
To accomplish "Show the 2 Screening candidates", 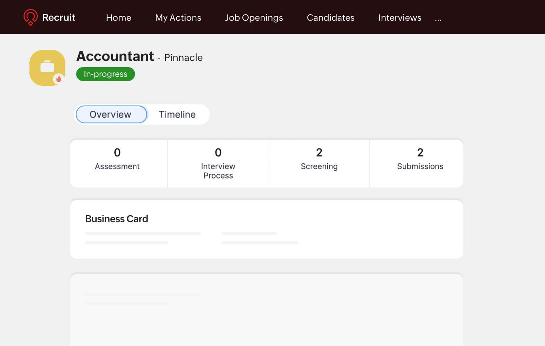I will 319,159.
